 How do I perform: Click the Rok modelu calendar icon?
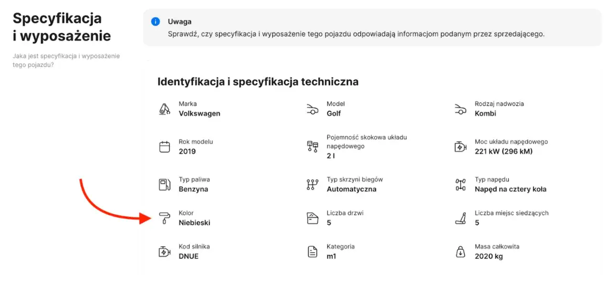(166, 147)
